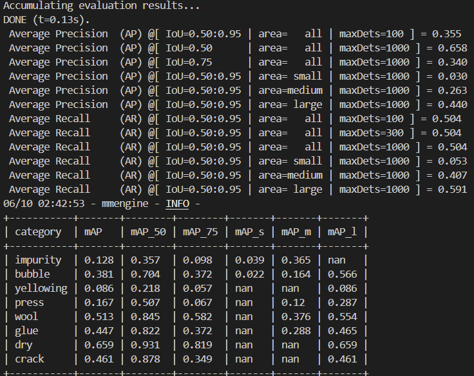
Task: Click the 'glue' category row label
Action: [x=26, y=331]
